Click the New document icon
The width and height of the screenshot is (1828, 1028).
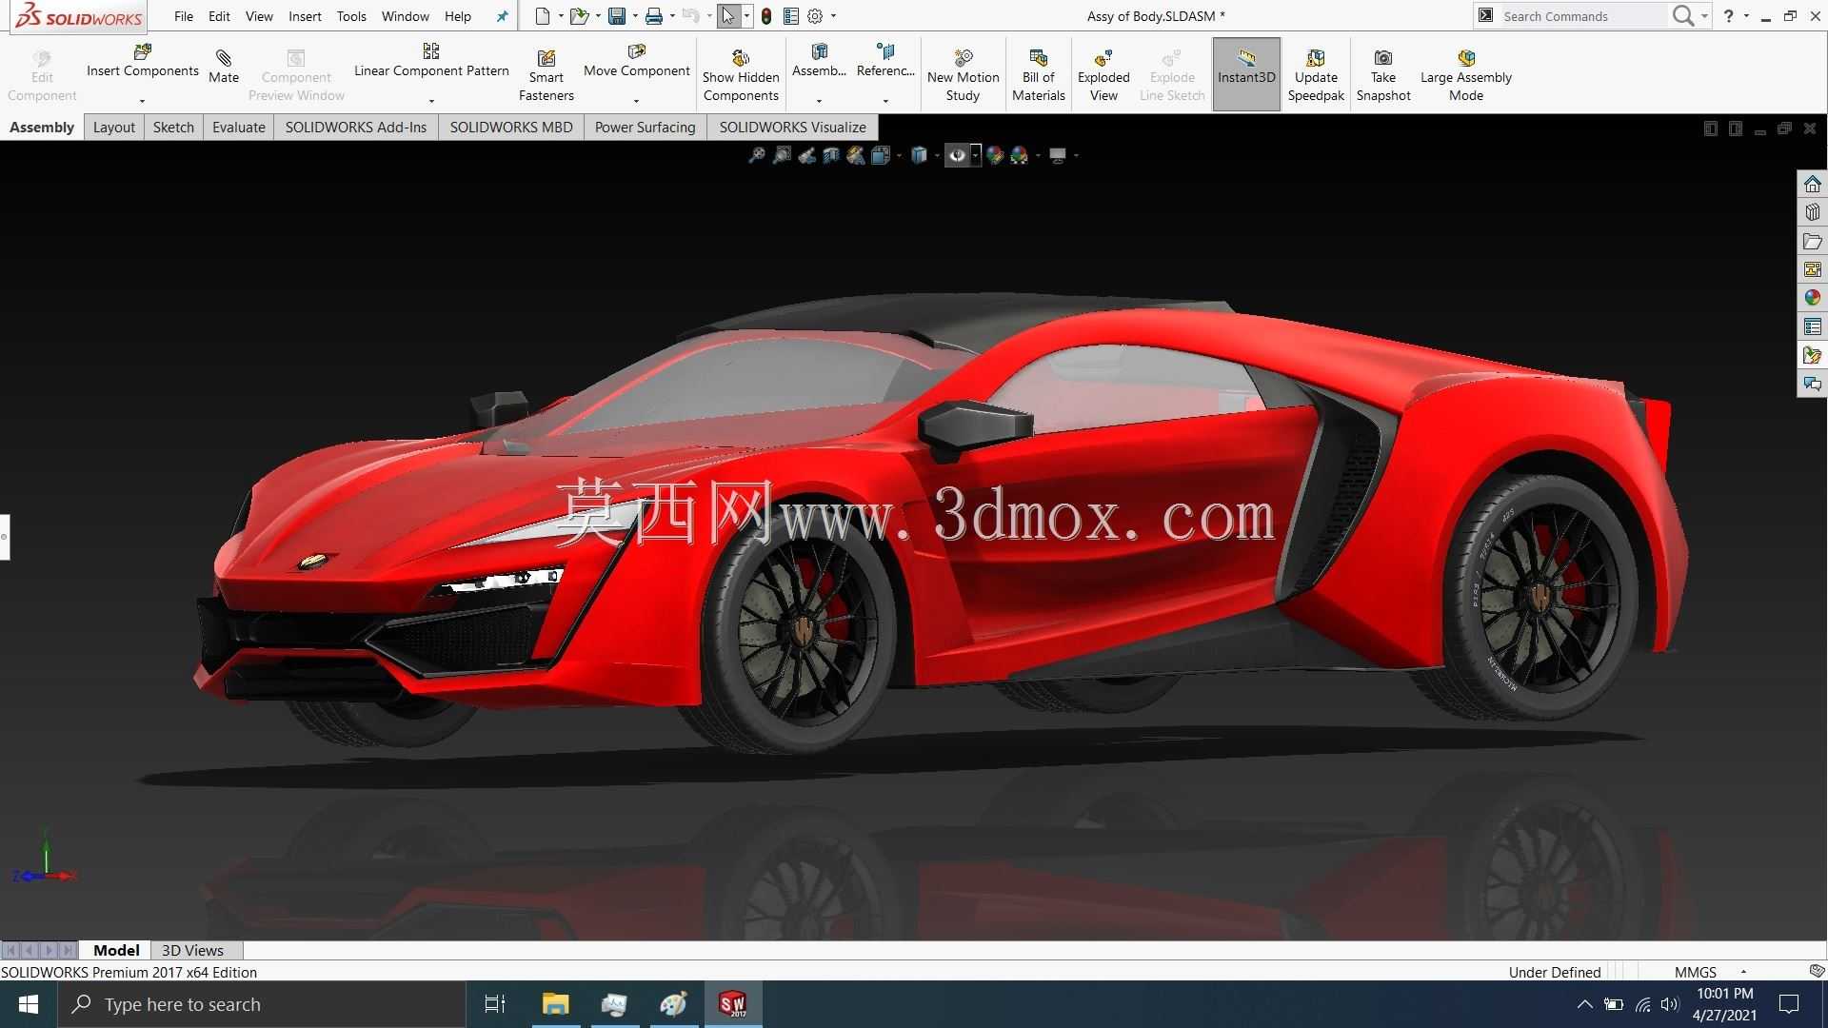pyautogui.click(x=542, y=16)
